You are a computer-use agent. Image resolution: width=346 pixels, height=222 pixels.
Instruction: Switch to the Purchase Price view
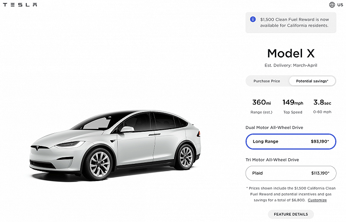click(x=267, y=81)
